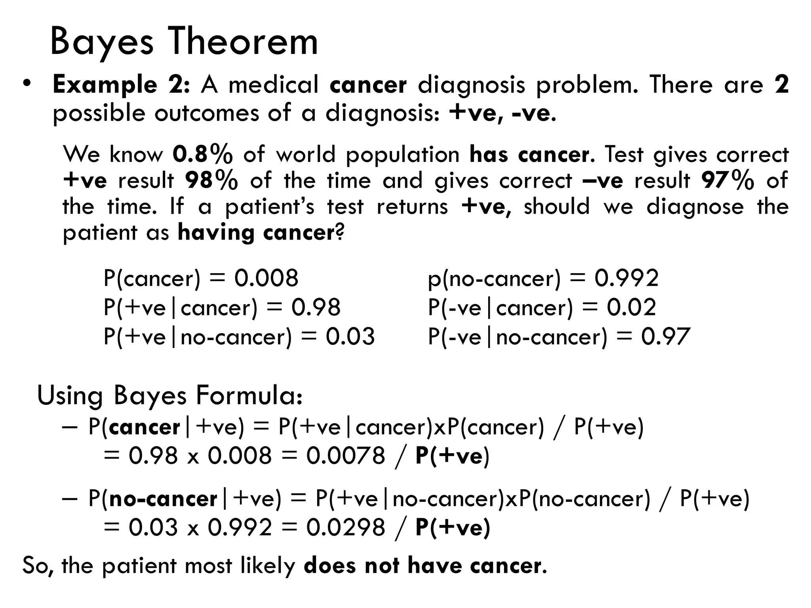Viewport: 811px width, 608px height.
Task: Click the bold '0.8%' figure
Action: click(x=202, y=154)
